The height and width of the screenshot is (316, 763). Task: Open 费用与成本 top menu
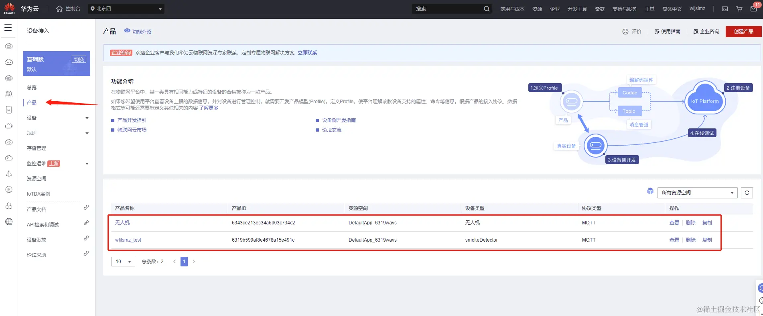(x=512, y=9)
